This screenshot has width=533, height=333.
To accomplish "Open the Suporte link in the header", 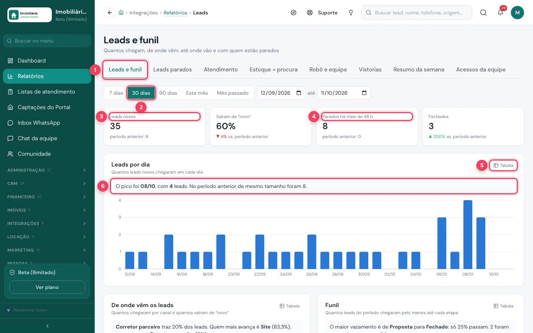I will point(323,13).
